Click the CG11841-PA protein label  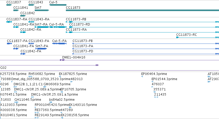tap(24, 46)
